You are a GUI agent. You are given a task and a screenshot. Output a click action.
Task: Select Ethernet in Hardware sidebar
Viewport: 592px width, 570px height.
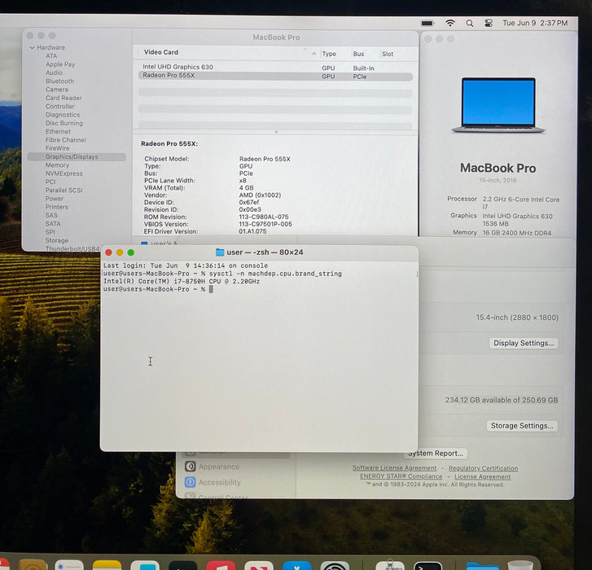click(x=58, y=131)
